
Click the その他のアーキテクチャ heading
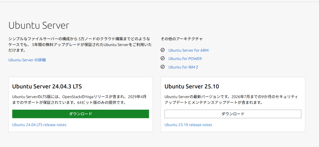182,39
